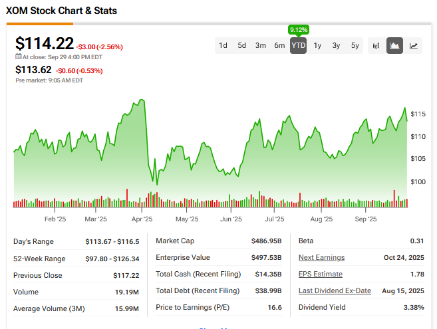Show the 1y price history
This screenshot has width=437, height=329.
(317, 45)
